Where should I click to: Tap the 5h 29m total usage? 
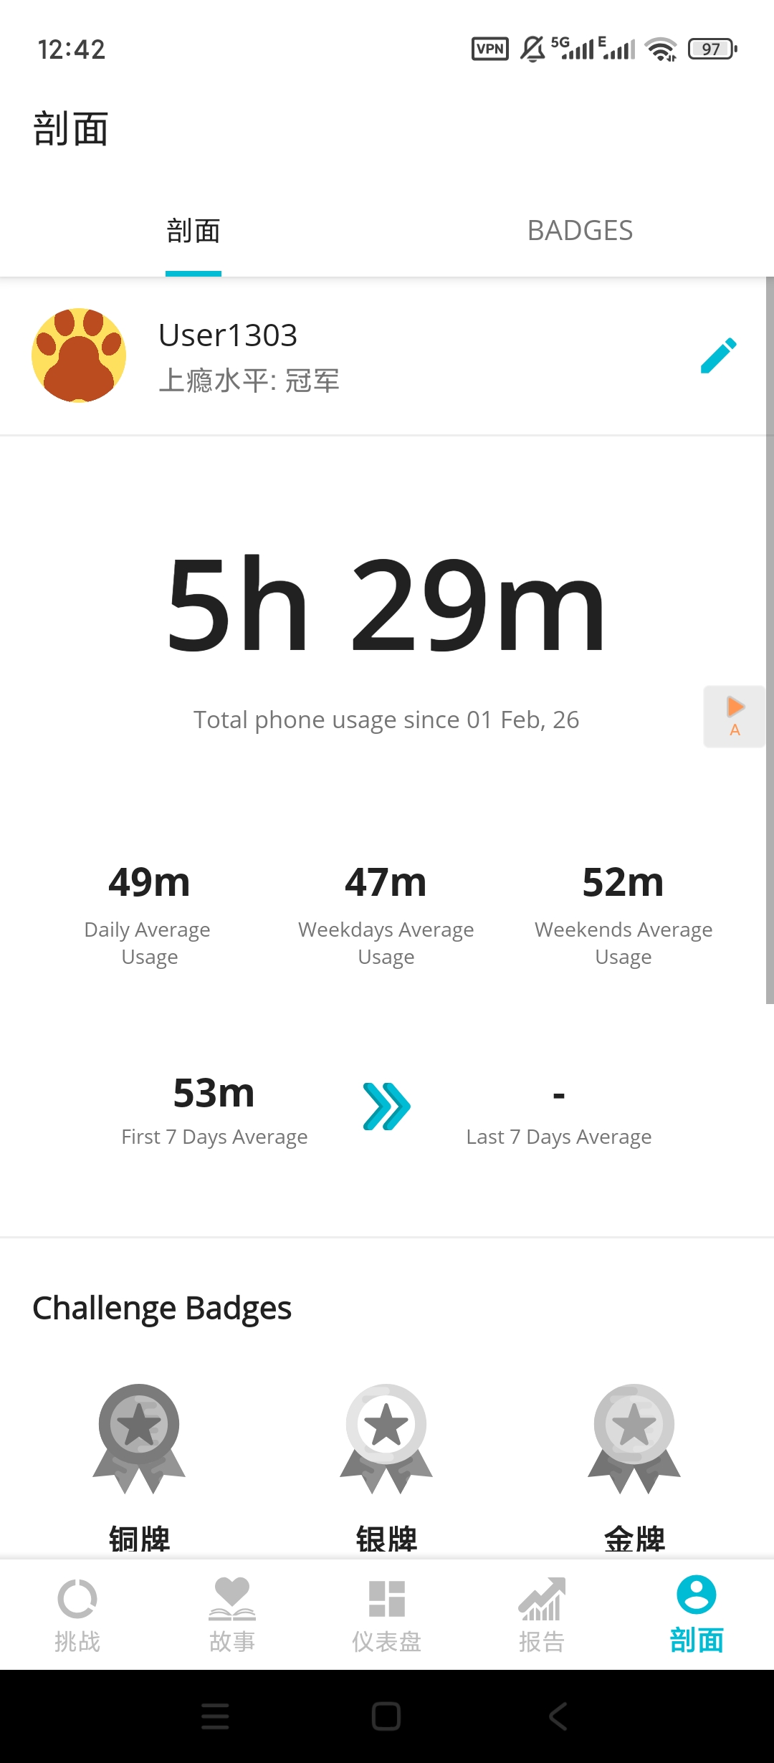pos(386,606)
